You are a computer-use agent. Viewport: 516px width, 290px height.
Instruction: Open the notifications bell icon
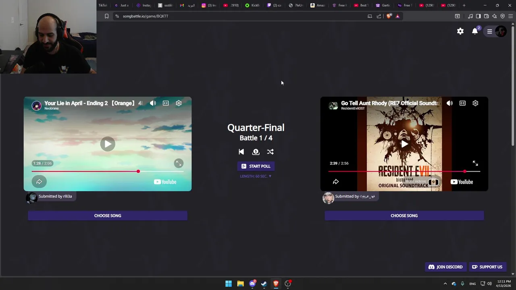[475, 31]
